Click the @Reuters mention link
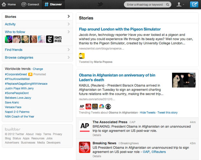 [159, 152]
